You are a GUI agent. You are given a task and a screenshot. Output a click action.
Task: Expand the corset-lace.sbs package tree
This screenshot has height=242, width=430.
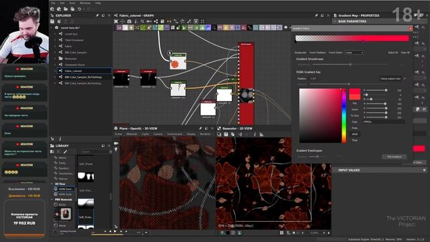click(51, 28)
